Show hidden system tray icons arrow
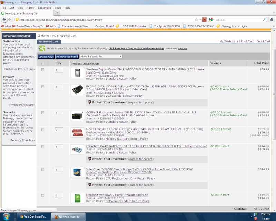The width and height of the screenshot is (276, 221). (x=251, y=217)
